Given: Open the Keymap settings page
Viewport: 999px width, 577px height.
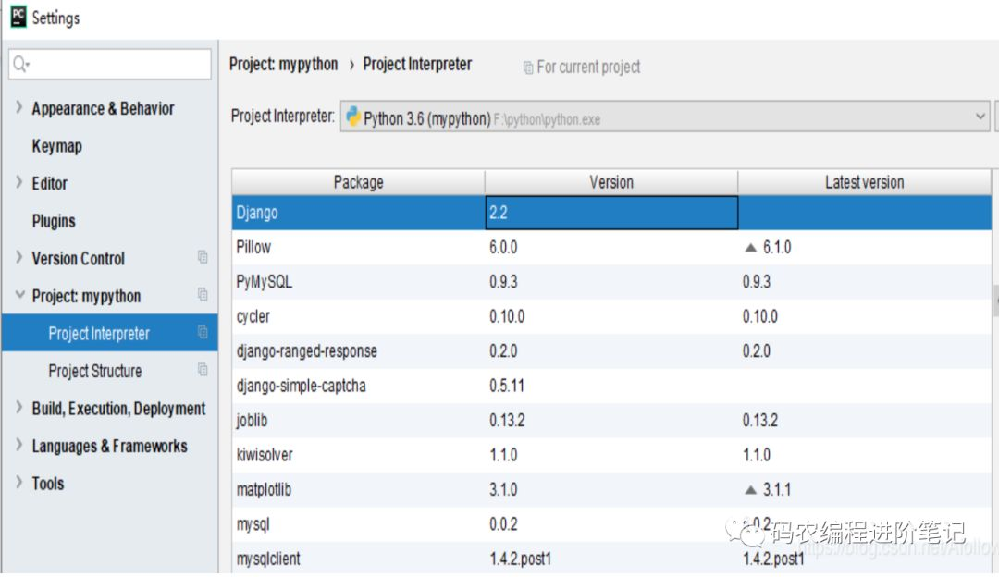Looking at the screenshot, I should [56, 146].
